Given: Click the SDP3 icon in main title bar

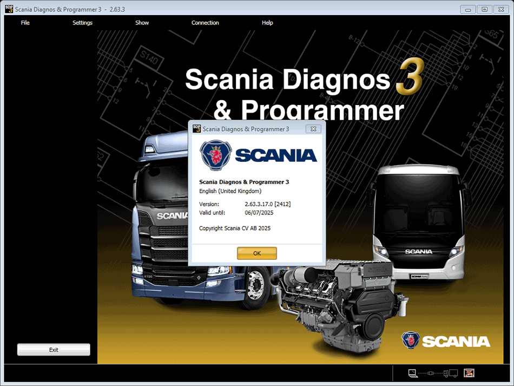Looking at the screenshot, I should pyautogui.click(x=9, y=9).
